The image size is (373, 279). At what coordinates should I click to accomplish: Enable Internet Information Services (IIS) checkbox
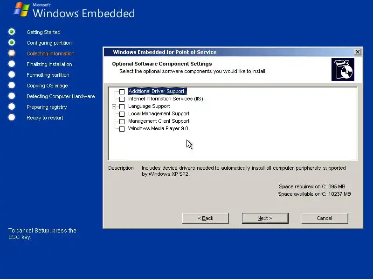122,99
